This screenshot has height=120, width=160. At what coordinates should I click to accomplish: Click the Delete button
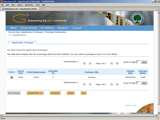[x=70, y=93]
